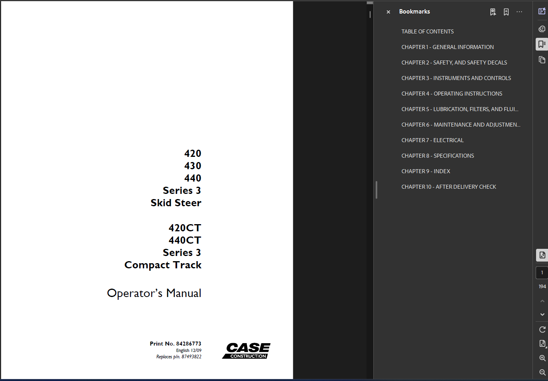Click the 'English 12/09' text
Image resolution: width=548 pixels, height=381 pixels.
[189, 351]
